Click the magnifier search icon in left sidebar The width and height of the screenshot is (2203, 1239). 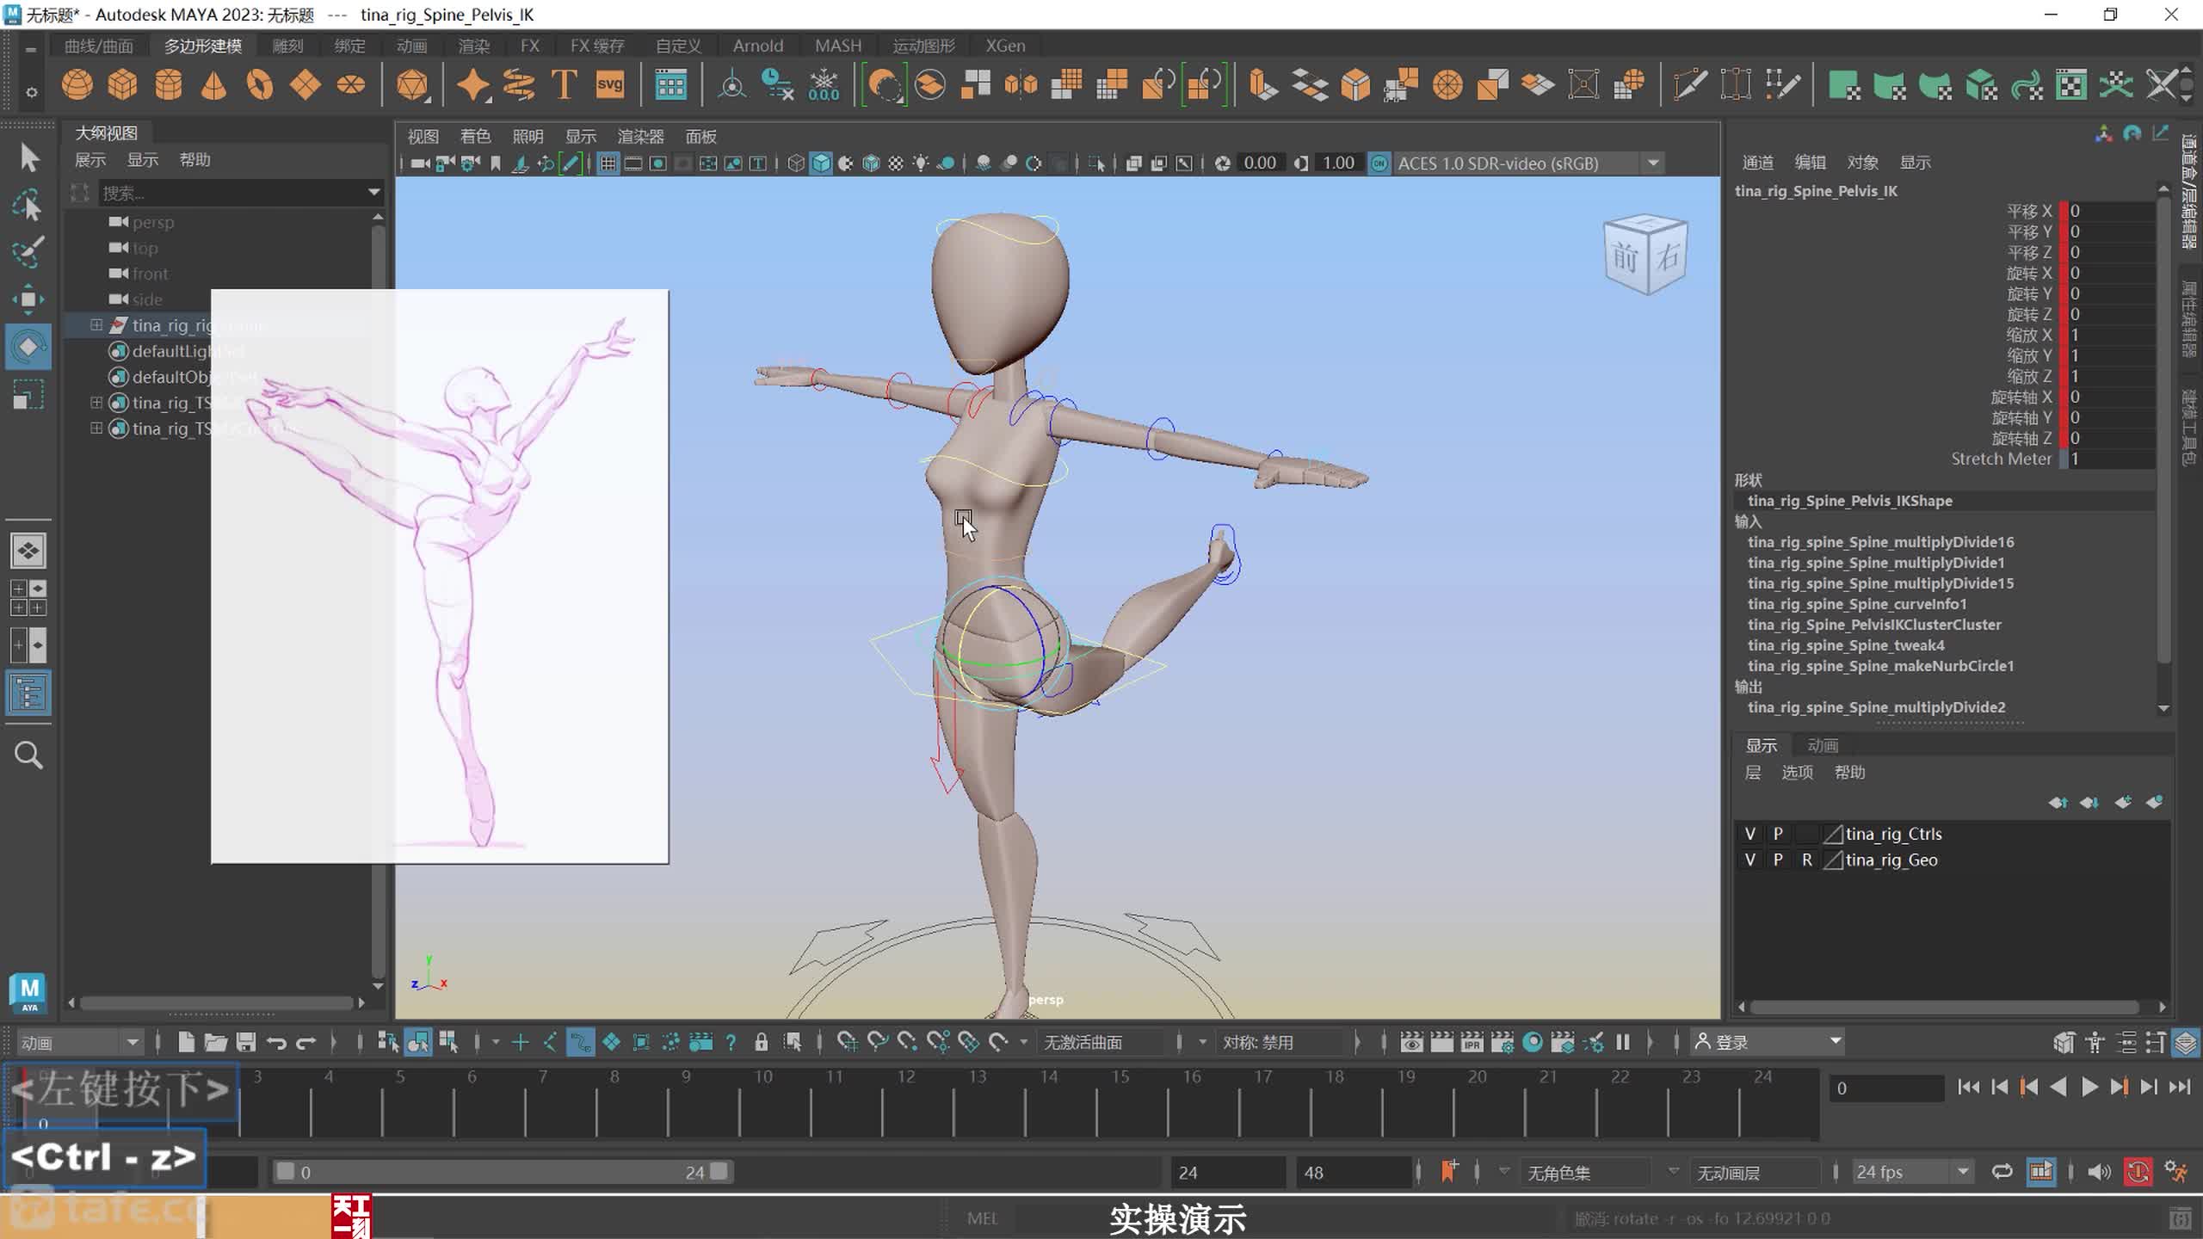click(x=28, y=755)
